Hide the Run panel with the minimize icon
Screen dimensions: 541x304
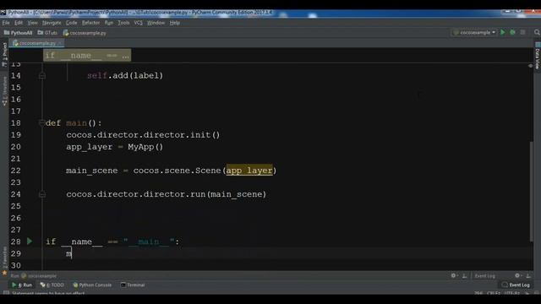pyautogui.click(x=464, y=276)
